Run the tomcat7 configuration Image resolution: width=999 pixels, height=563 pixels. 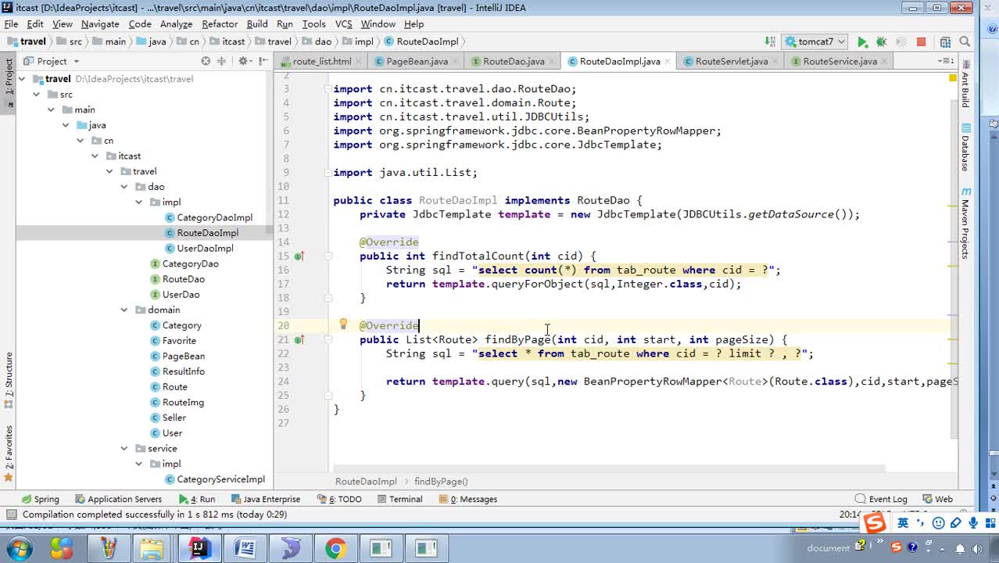coord(862,42)
